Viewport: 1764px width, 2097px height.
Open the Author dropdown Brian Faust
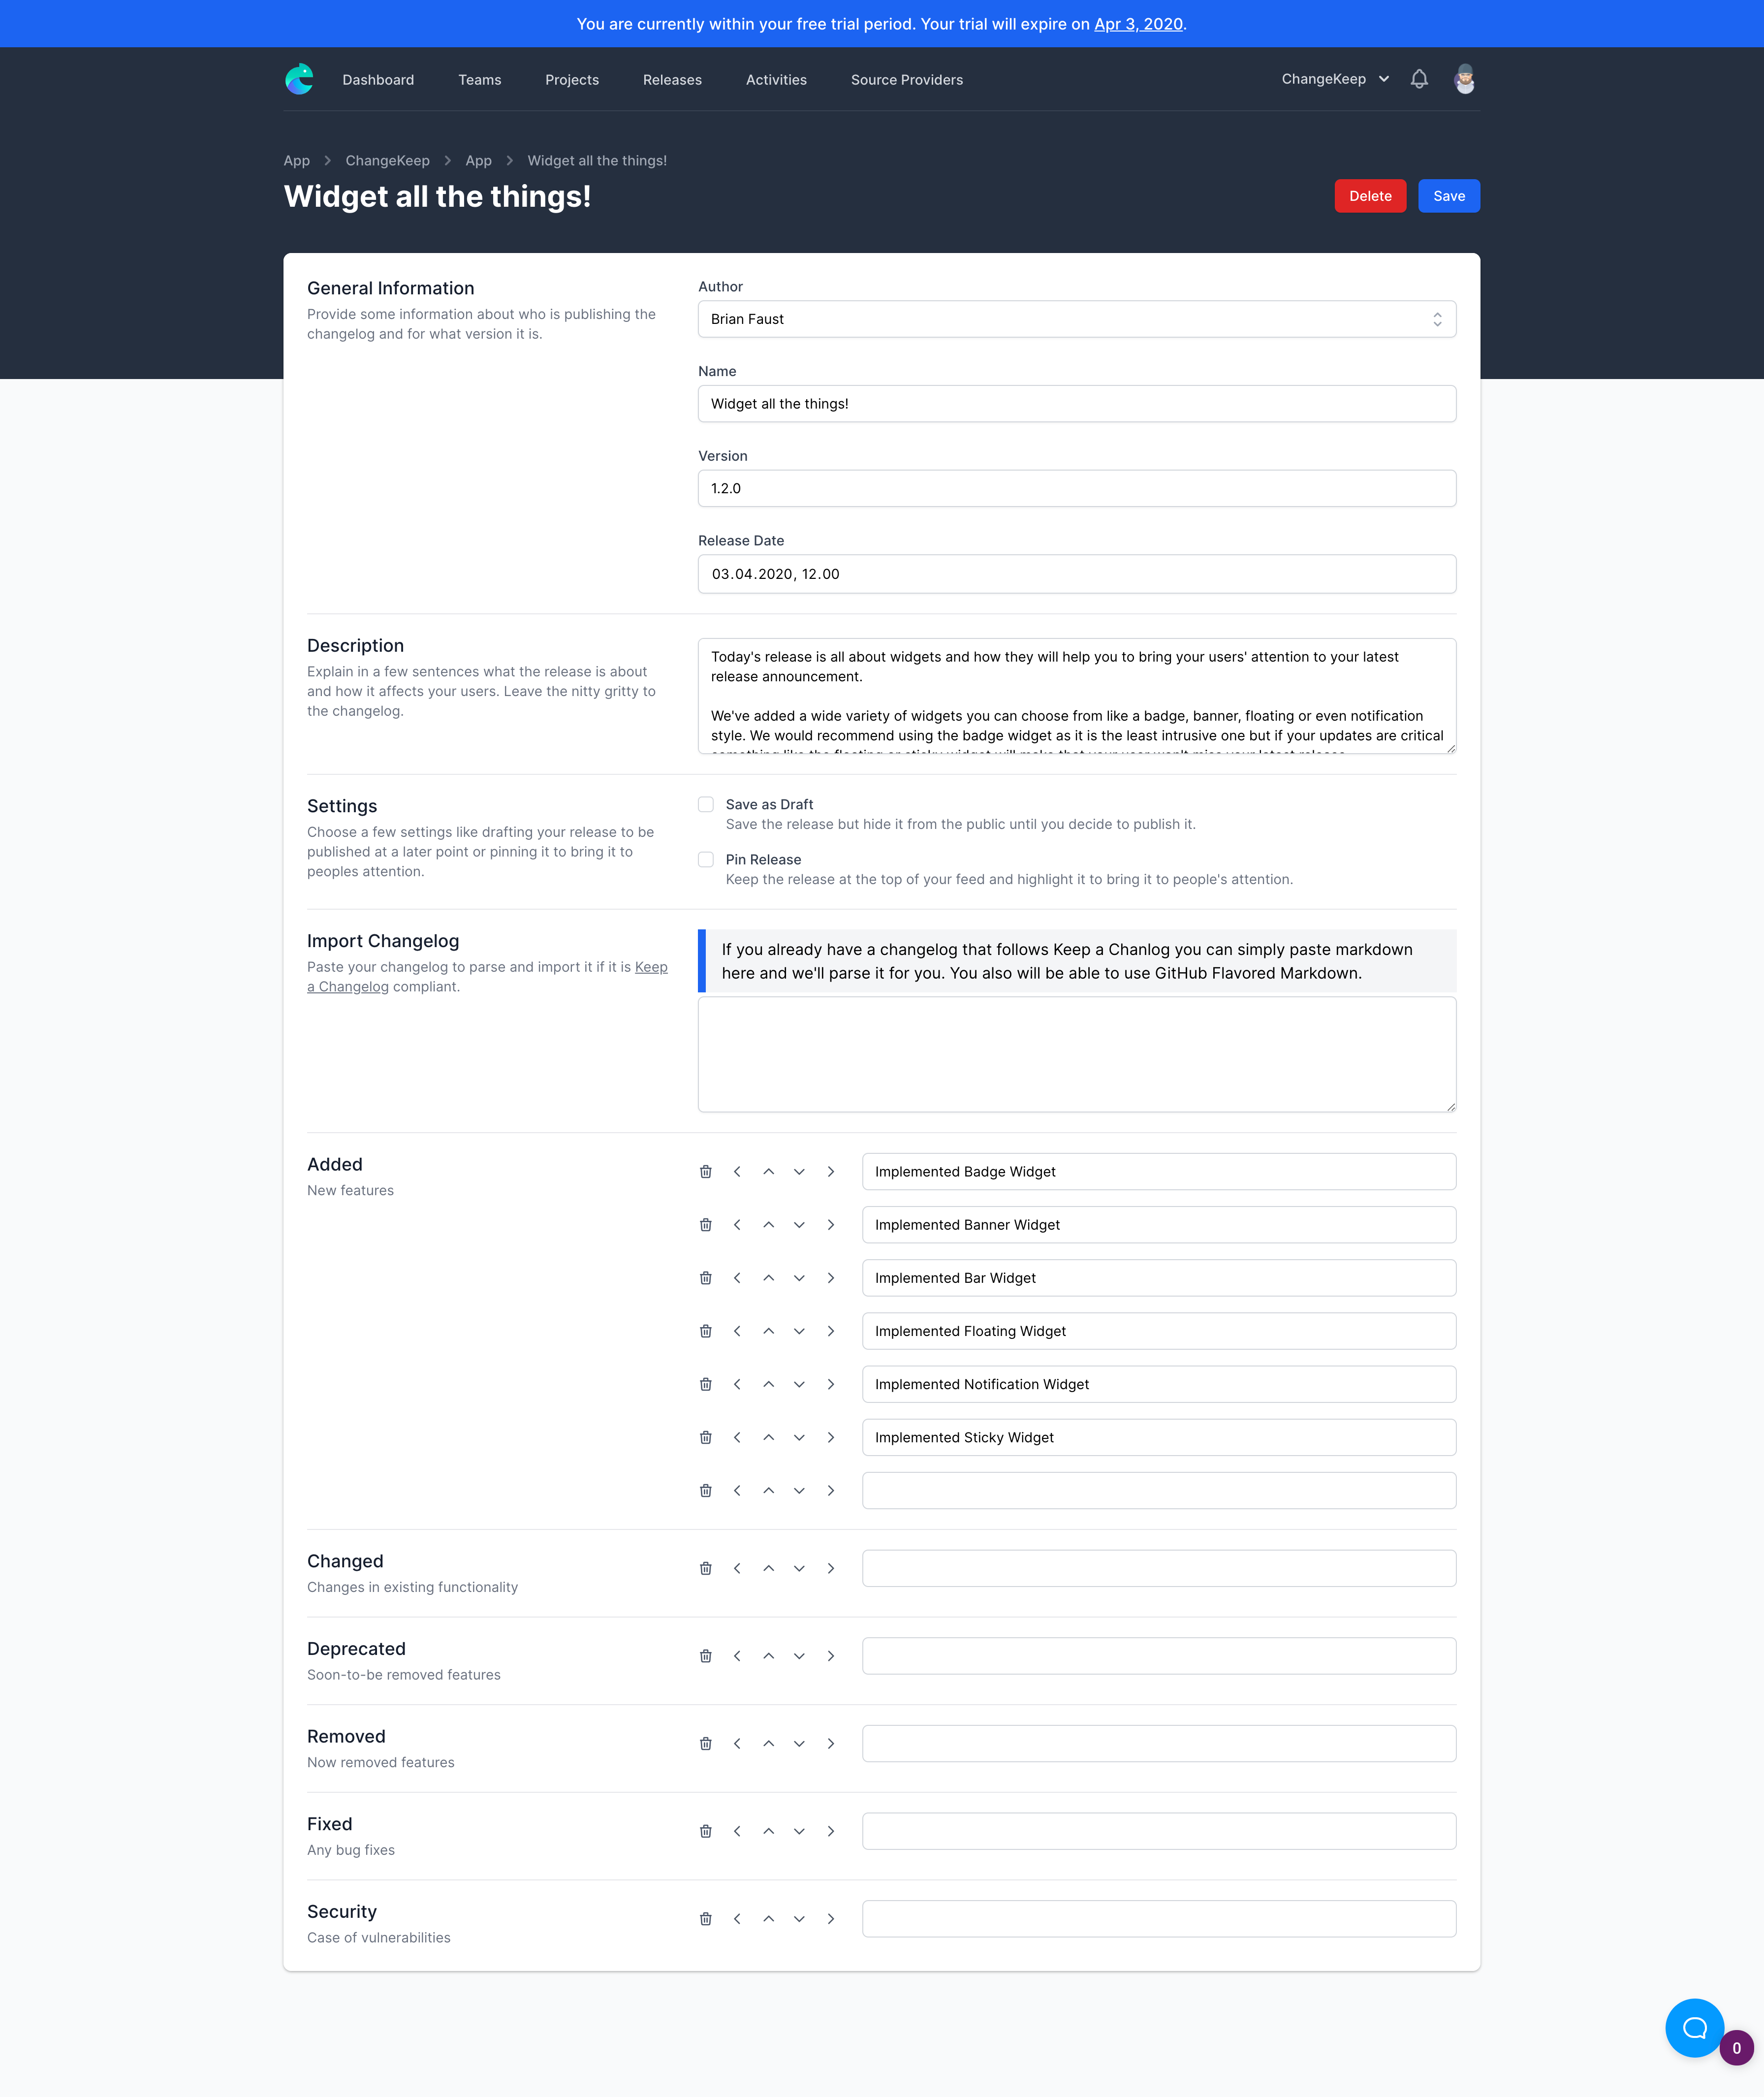1076,319
